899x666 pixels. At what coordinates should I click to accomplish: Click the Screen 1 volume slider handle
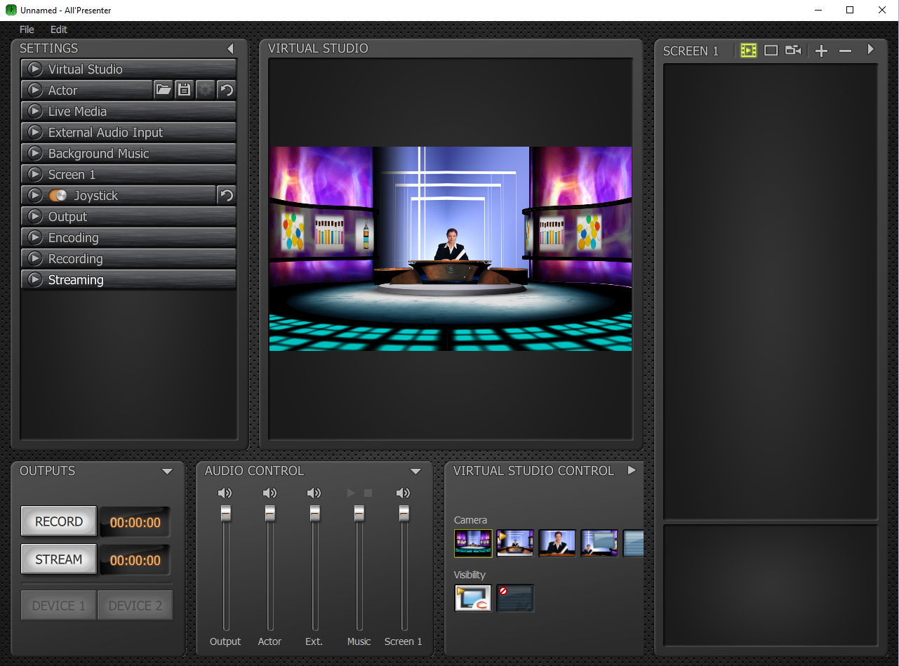404,513
